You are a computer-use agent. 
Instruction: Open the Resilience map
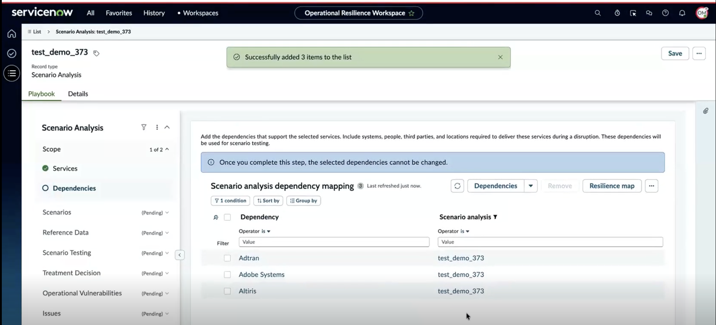(612, 186)
